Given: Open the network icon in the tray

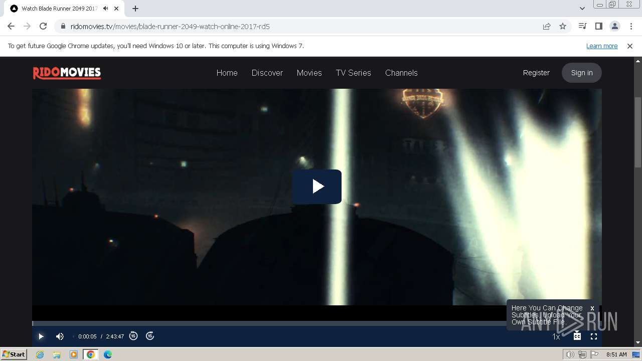Looking at the screenshot, I should (x=582, y=354).
